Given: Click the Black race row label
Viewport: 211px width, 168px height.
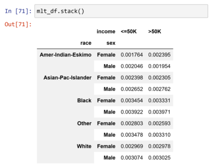Looking at the screenshot, I should click(x=84, y=100).
